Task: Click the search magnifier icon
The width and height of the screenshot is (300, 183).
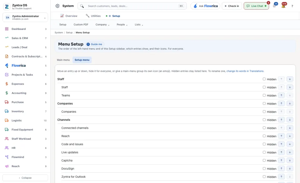Action: click(x=82, y=6)
